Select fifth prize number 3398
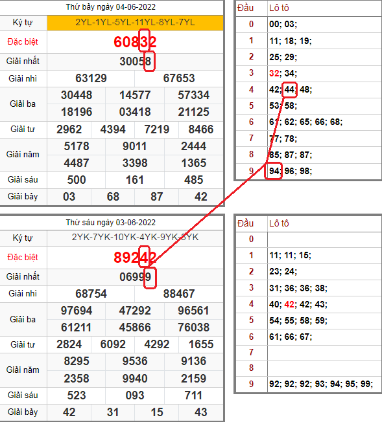Screen dimensions: 382x422 point(135,163)
